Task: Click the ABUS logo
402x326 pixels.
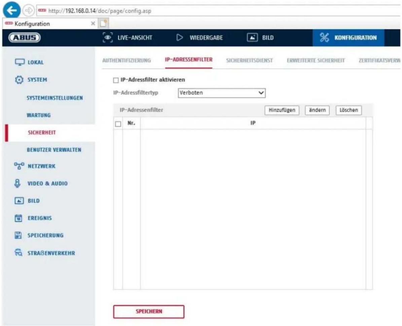Action: [24, 38]
